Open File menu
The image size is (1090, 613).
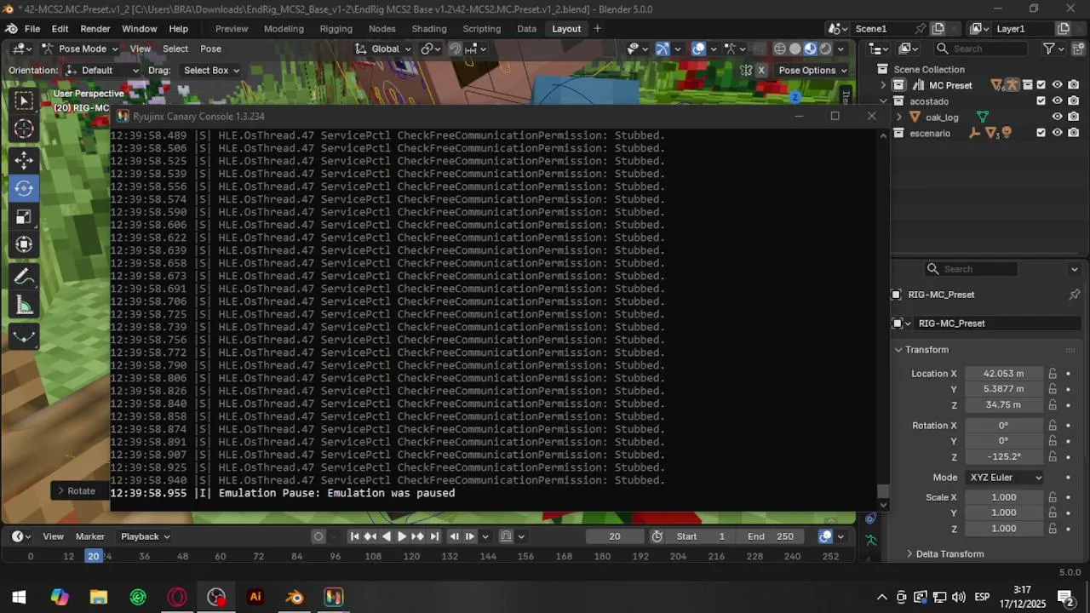(32, 29)
